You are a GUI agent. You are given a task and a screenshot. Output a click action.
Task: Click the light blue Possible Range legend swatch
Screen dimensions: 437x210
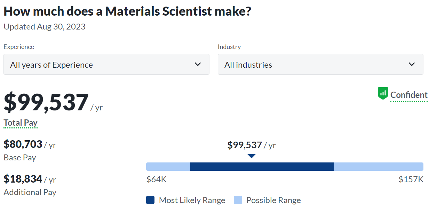[x=238, y=200]
